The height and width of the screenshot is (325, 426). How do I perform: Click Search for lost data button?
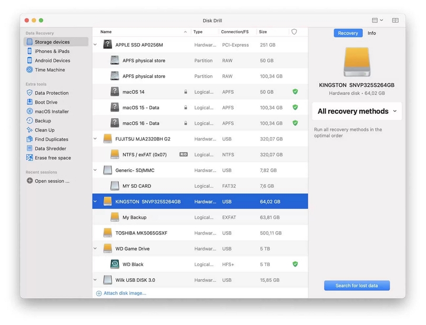pyautogui.click(x=357, y=286)
